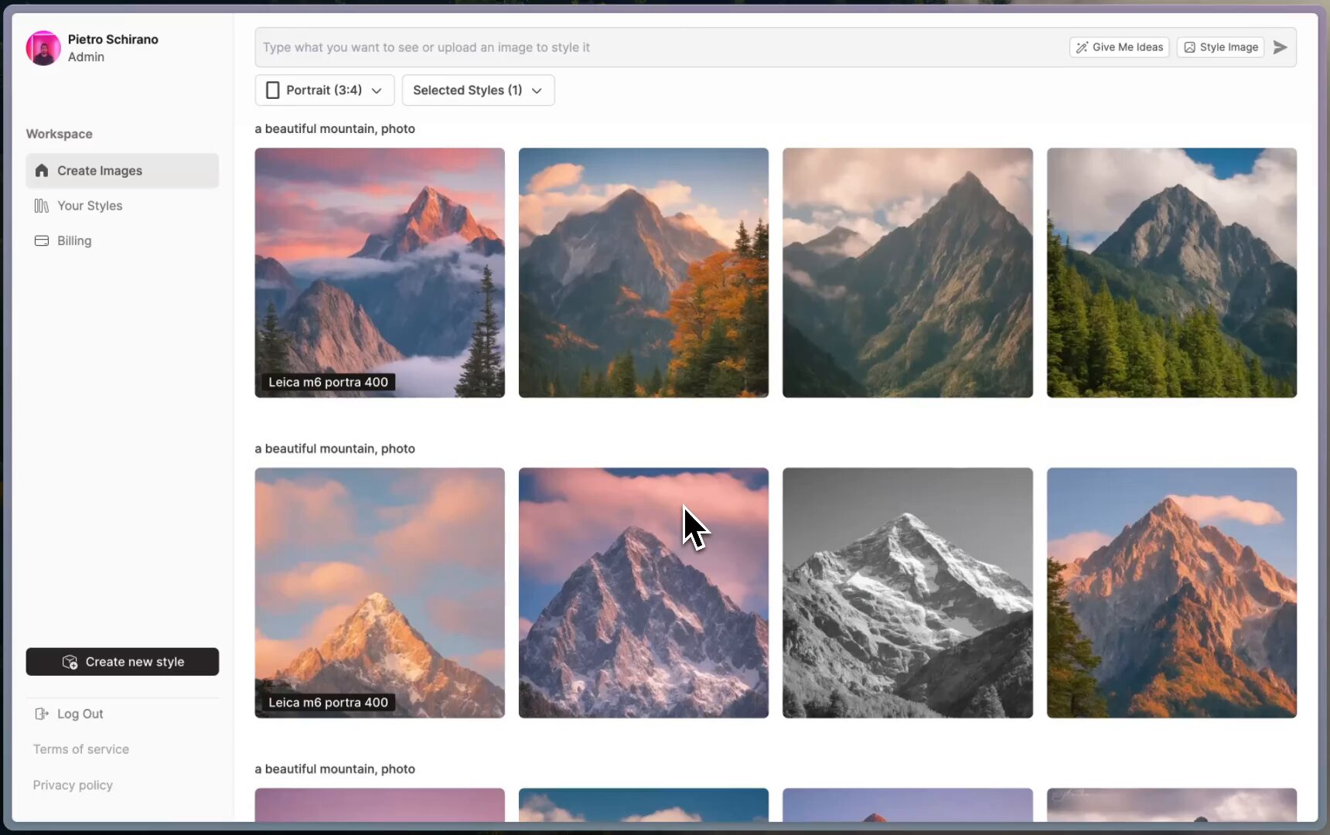Image resolution: width=1330 pixels, height=835 pixels.
Task: Click Pietro Schirano's profile avatar
Action: point(43,48)
